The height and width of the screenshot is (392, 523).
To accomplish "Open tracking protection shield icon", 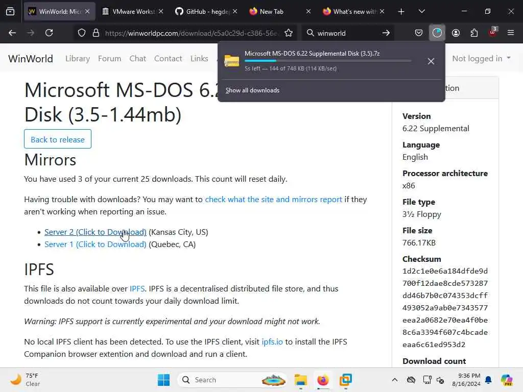I will coord(82,33).
